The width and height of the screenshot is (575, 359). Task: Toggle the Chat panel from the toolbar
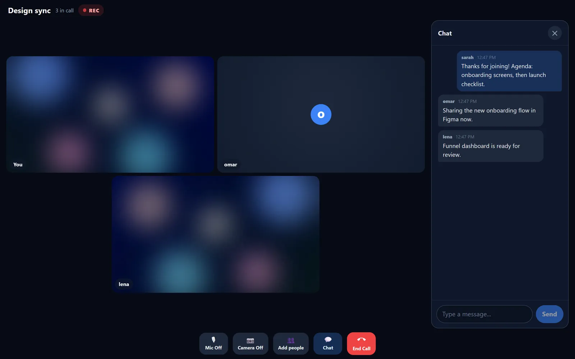point(328,344)
